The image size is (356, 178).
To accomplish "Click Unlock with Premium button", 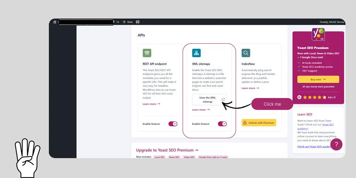I will click(x=259, y=123).
